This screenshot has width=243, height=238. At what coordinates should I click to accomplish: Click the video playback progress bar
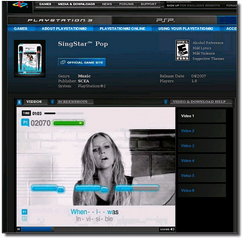(x=90, y=229)
